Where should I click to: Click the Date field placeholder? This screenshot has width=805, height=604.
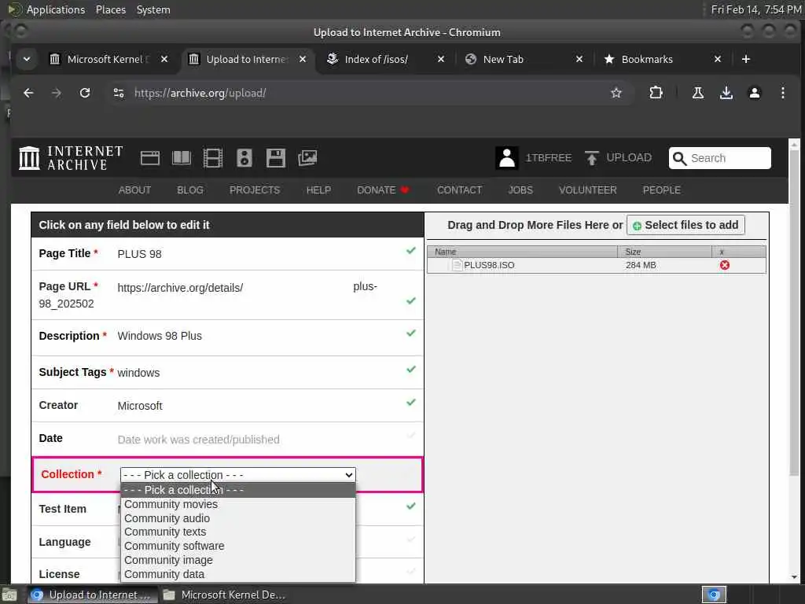coord(199,440)
